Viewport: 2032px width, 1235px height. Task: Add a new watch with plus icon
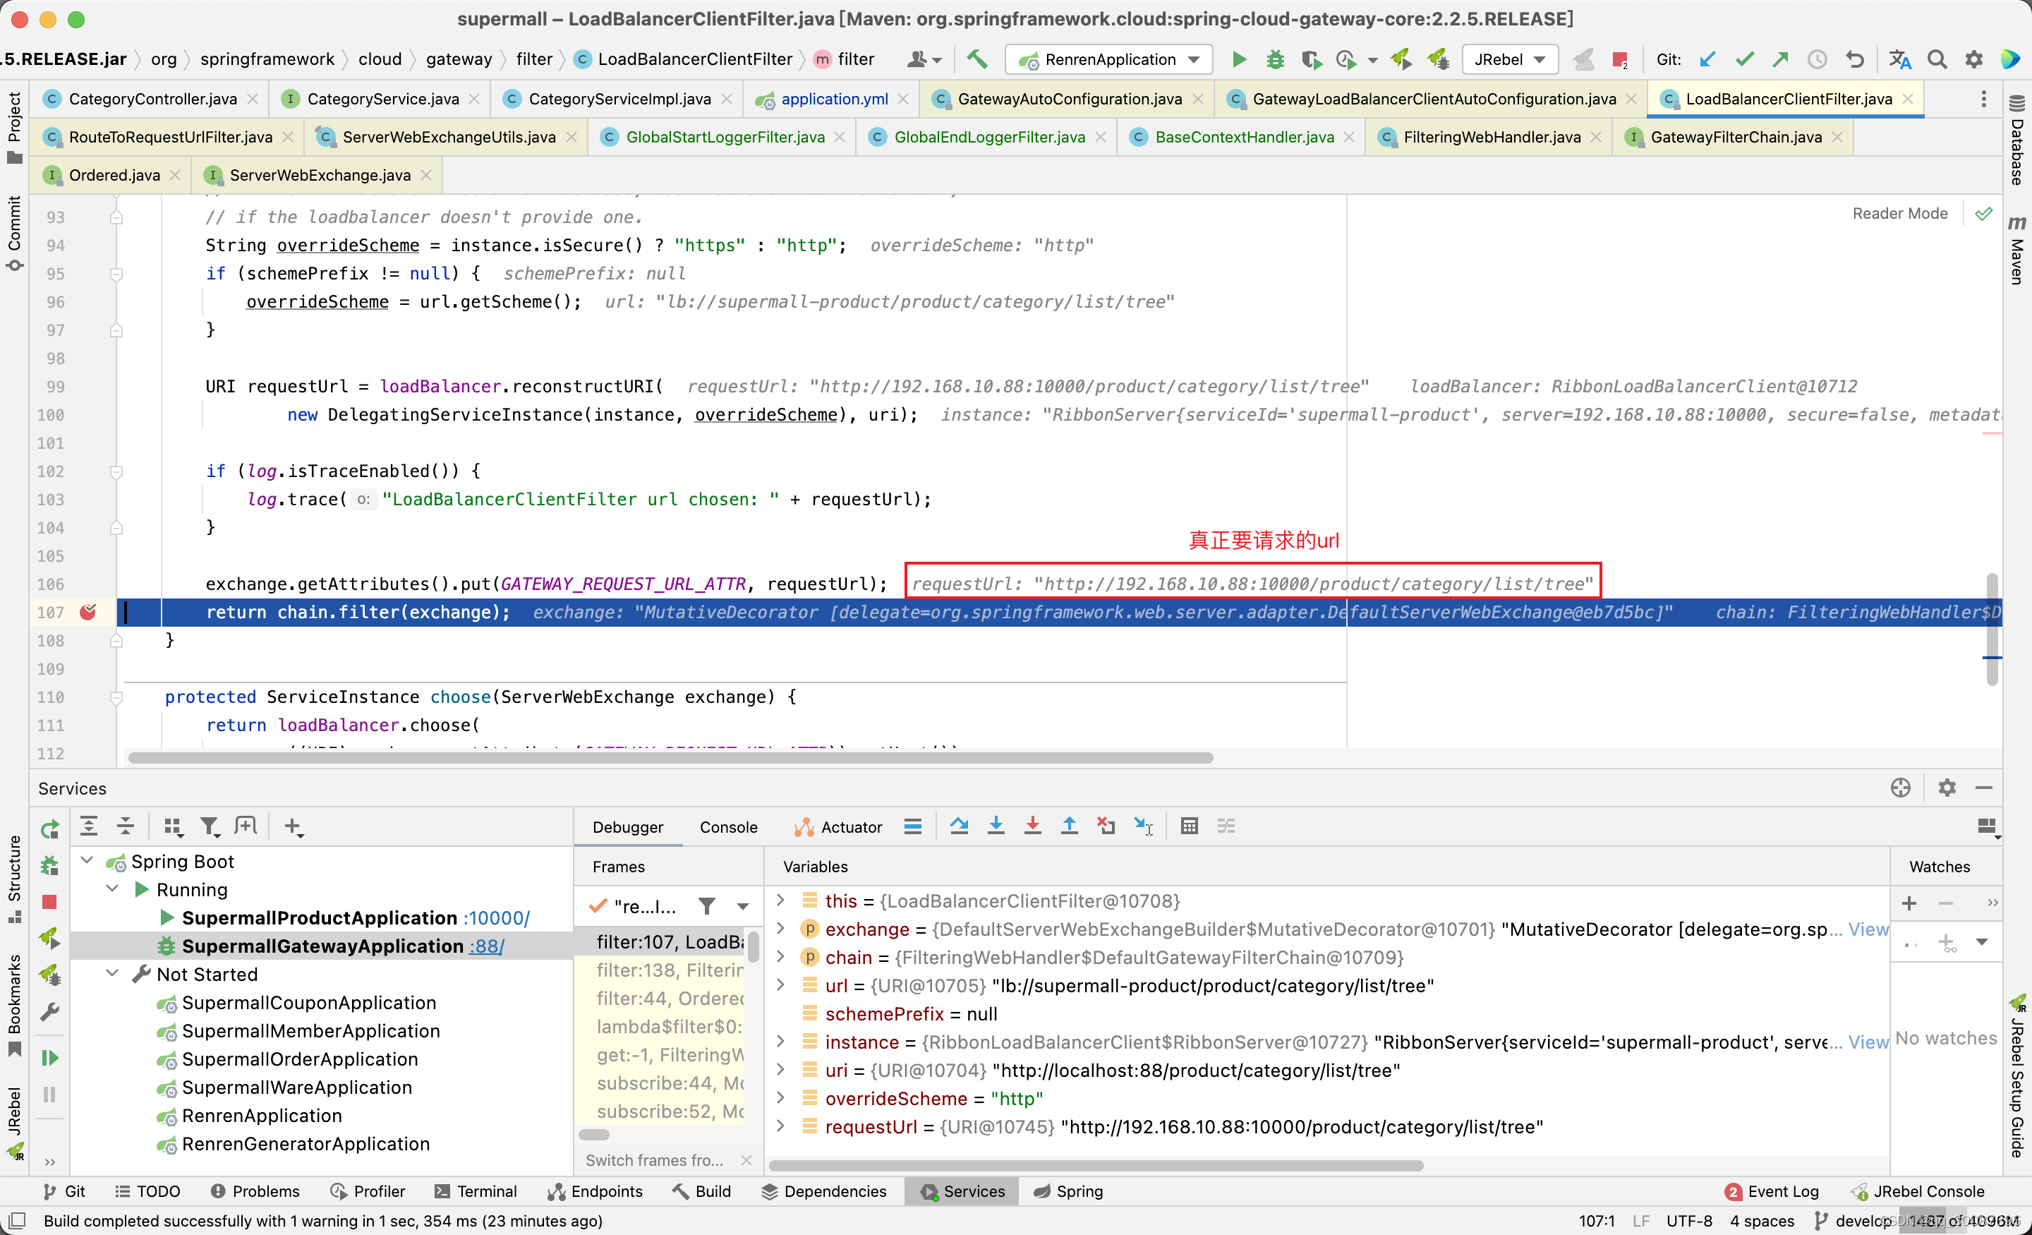pyautogui.click(x=1909, y=903)
